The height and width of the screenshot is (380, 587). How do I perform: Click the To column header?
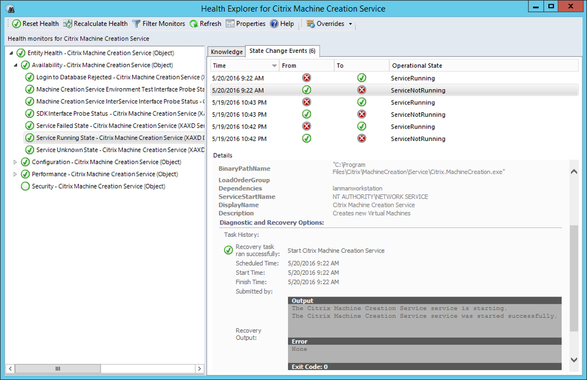(361, 65)
